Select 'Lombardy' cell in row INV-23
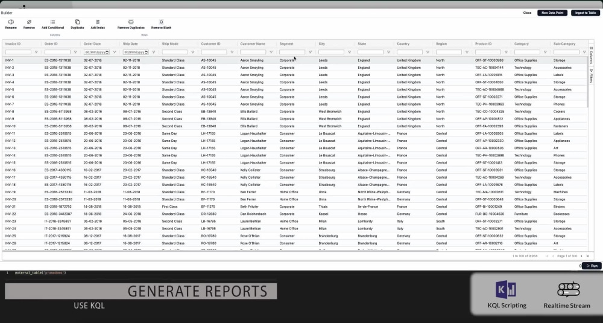This screenshot has height=323, width=603. click(x=365, y=222)
